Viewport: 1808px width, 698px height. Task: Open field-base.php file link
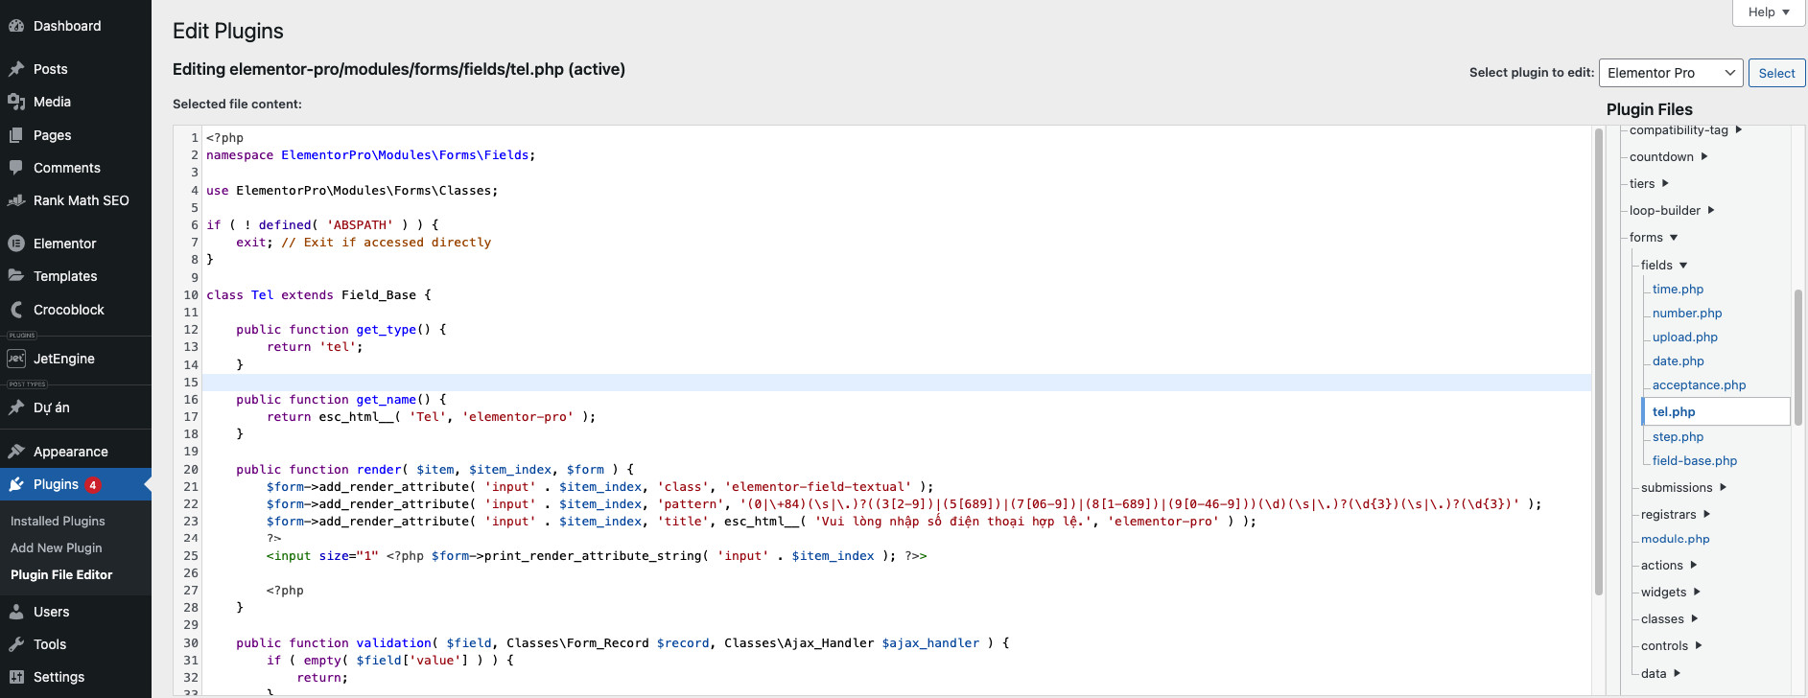[x=1694, y=461]
